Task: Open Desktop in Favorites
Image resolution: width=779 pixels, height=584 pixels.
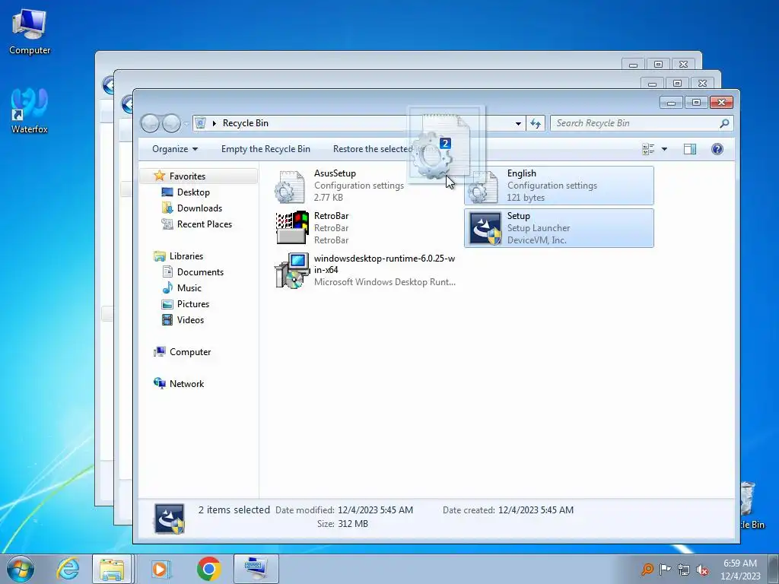Action: tap(193, 192)
